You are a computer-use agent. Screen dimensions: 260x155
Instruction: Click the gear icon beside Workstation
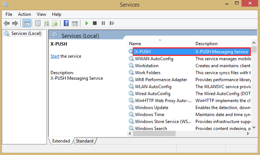(131, 65)
